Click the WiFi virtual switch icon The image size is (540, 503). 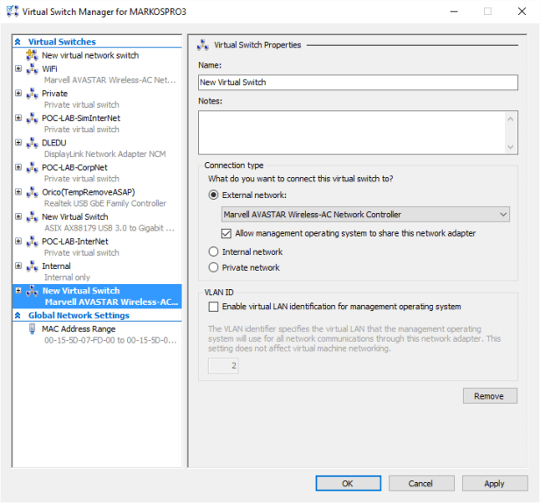tap(32, 68)
